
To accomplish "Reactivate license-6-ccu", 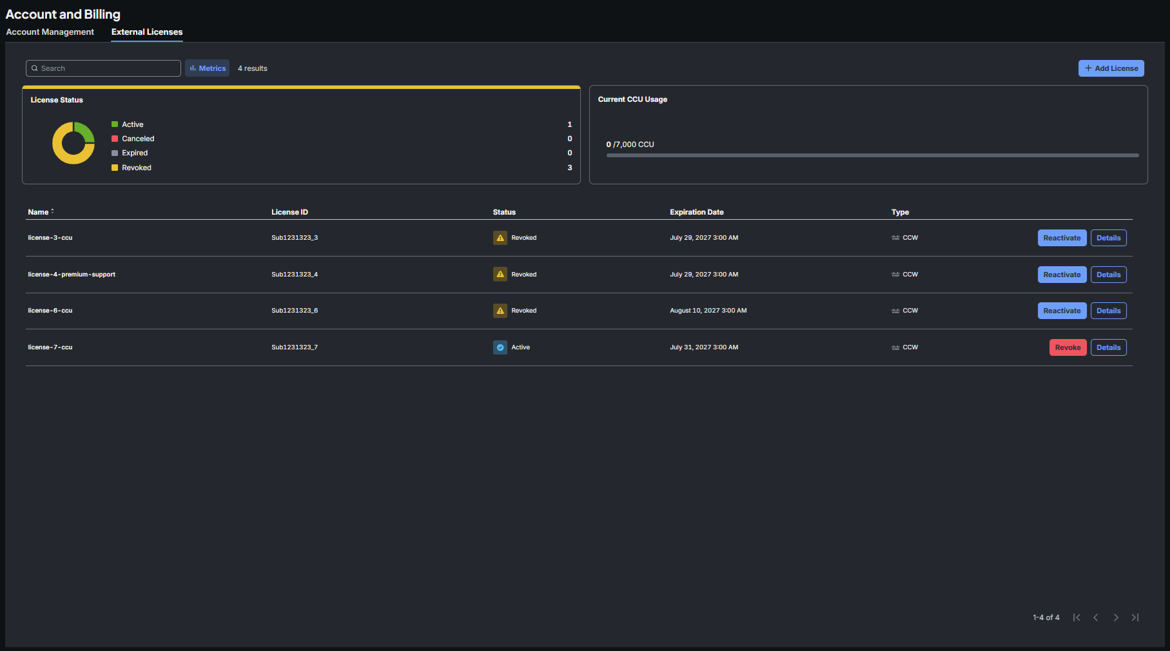I will tap(1062, 311).
